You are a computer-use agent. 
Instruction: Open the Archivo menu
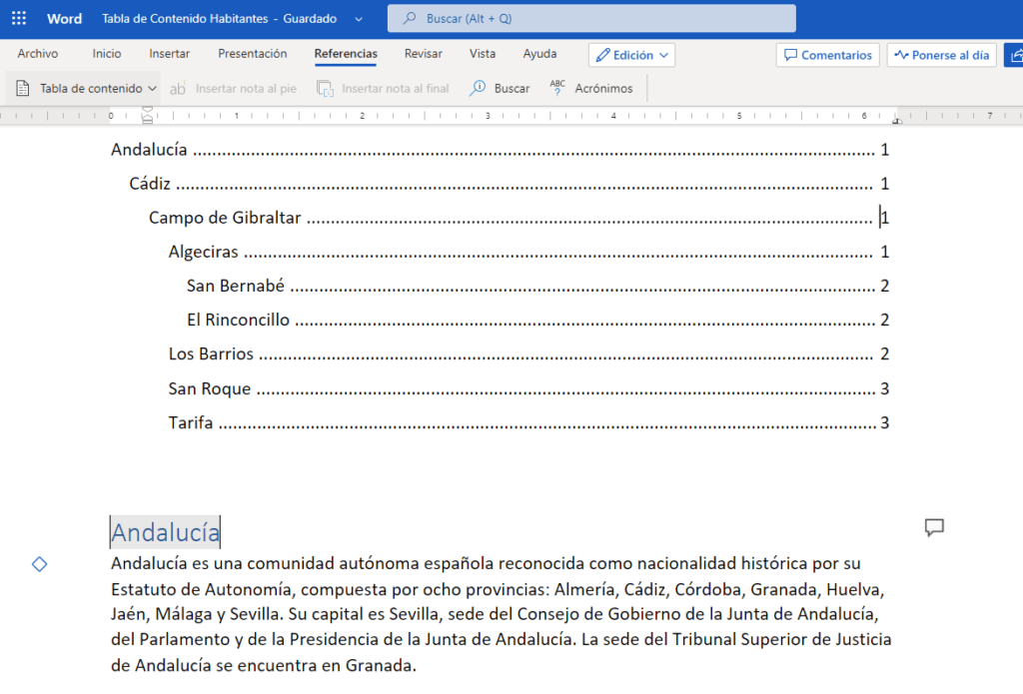click(39, 54)
